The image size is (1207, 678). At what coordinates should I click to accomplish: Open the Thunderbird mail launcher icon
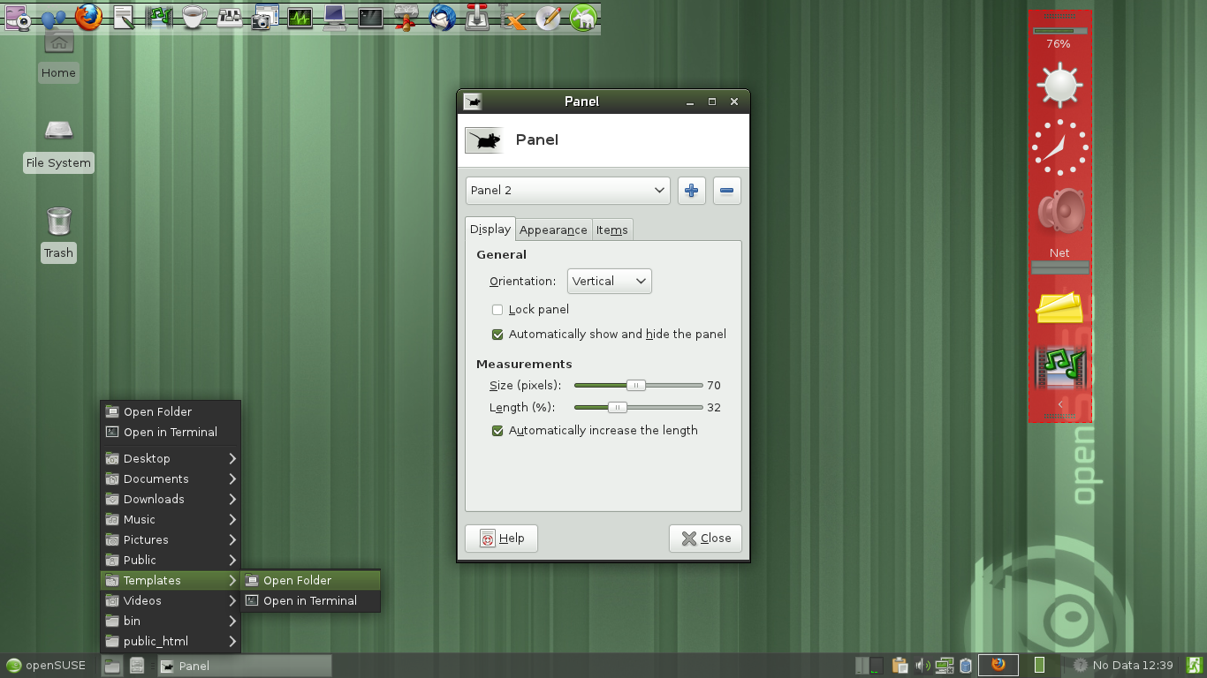point(442,17)
